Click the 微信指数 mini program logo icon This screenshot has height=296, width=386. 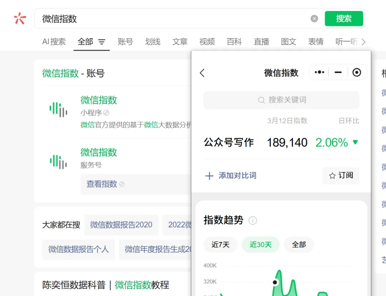click(58, 109)
